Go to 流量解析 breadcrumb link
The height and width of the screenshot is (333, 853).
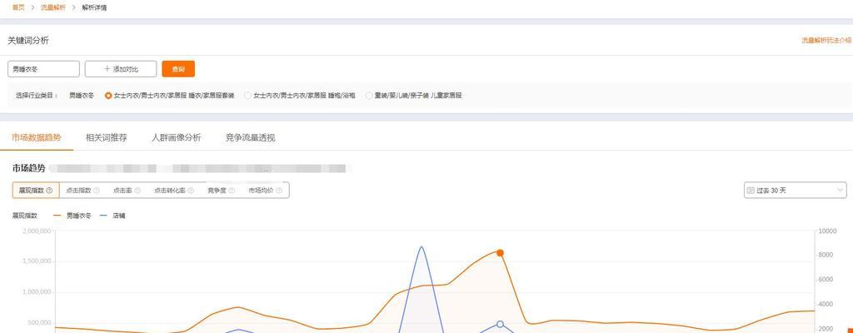tap(52, 7)
